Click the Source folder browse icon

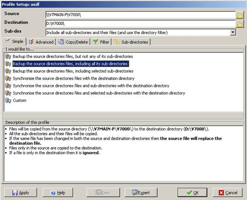240,15
